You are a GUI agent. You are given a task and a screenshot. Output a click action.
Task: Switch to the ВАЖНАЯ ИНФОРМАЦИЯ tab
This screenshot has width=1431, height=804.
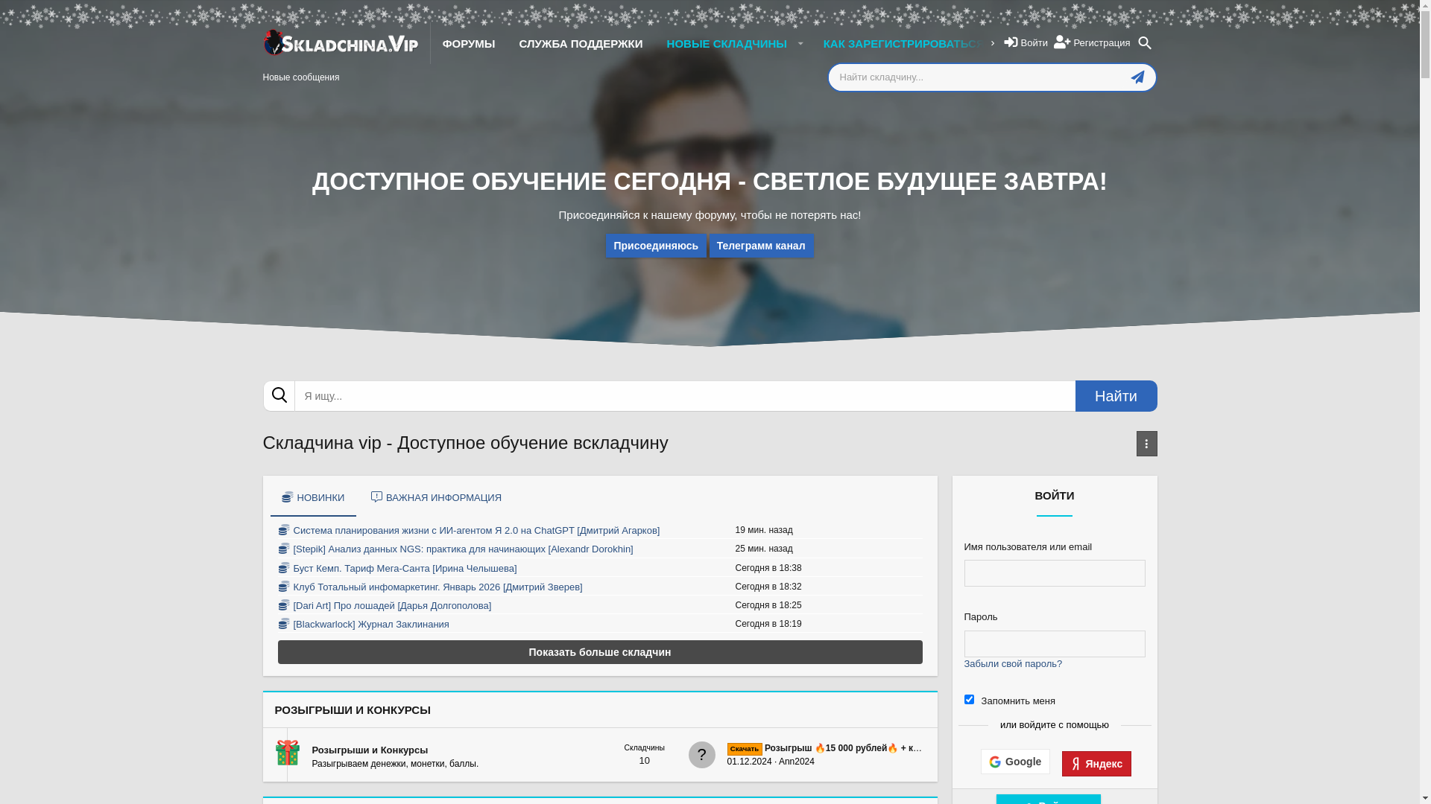pos(436,497)
